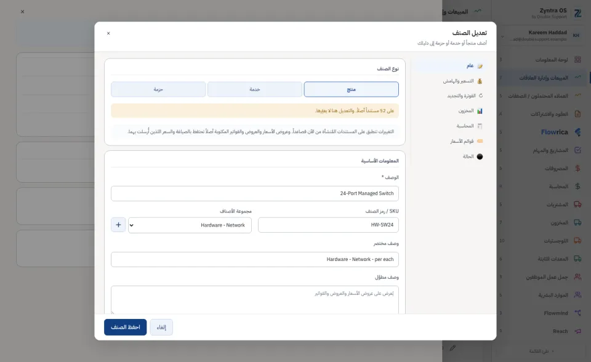Click the pencil edit icon behind dialog

point(452,348)
